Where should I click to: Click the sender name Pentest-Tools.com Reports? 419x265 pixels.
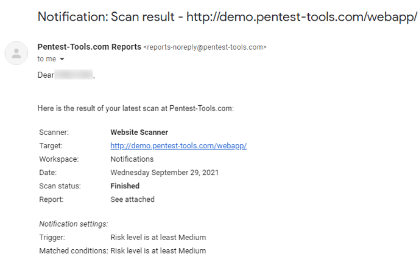pyautogui.click(x=90, y=47)
